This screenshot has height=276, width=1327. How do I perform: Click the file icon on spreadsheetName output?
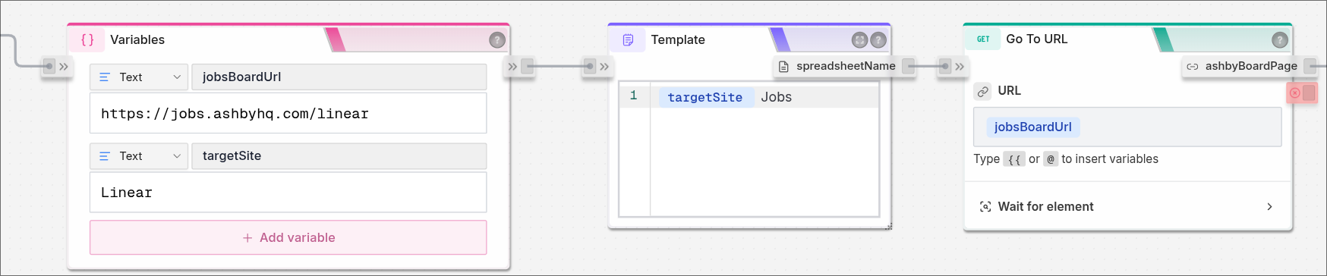point(783,67)
